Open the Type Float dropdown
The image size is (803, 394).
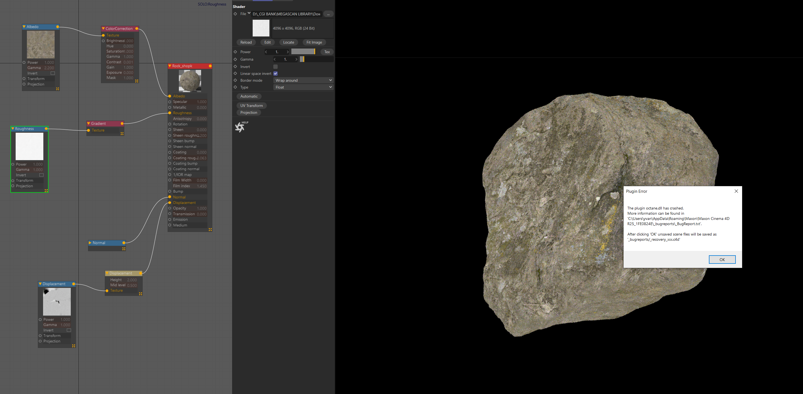tap(303, 87)
